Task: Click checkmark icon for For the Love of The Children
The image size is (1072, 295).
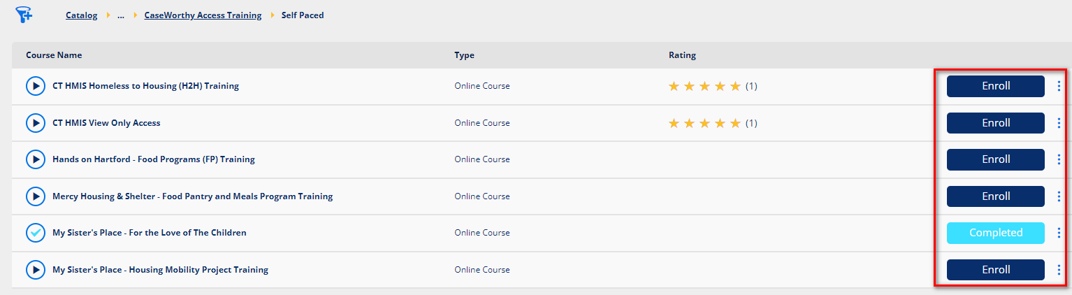Action: coord(35,233)
